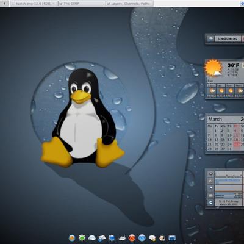Click the date and time display in monitor
This screenshot has height=244, width=244.
229,203
